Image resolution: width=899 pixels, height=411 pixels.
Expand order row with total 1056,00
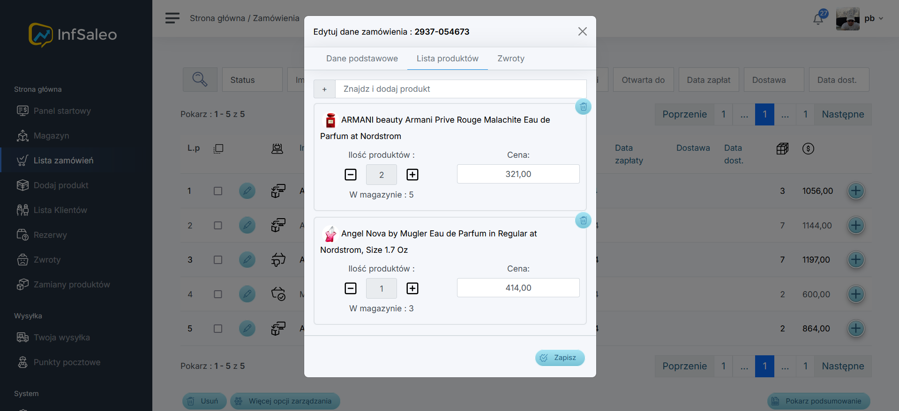click(x=856, y=191)
